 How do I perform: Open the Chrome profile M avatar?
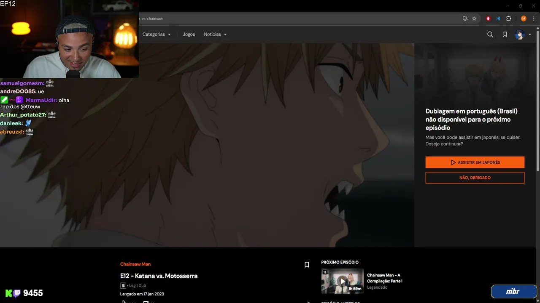click(x=524, y=19)
